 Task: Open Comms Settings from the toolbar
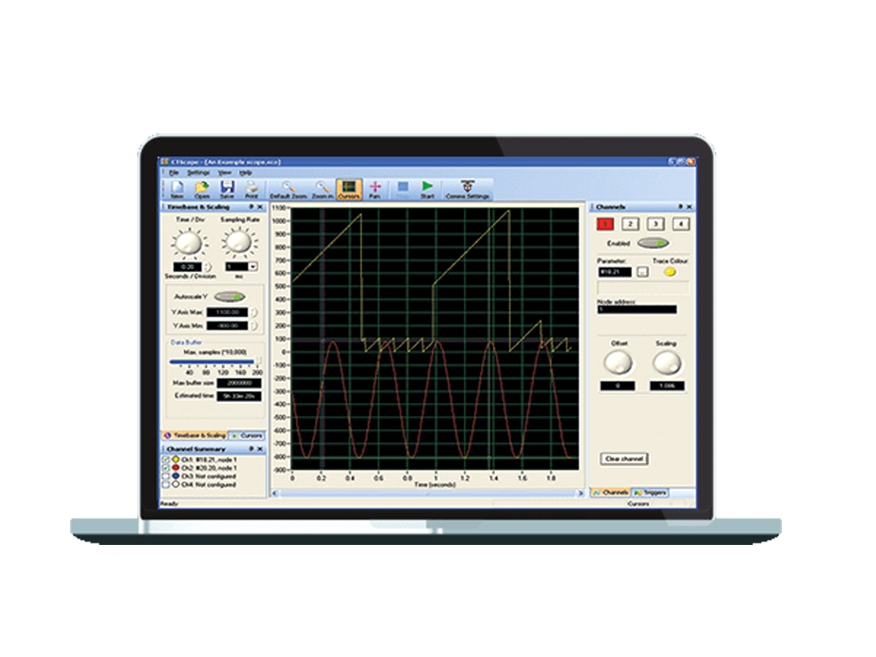click(467, 188)
